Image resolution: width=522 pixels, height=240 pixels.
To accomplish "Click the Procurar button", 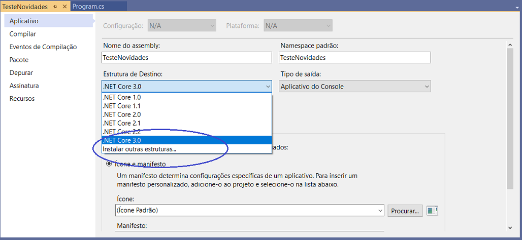I will tap(405, 211).
